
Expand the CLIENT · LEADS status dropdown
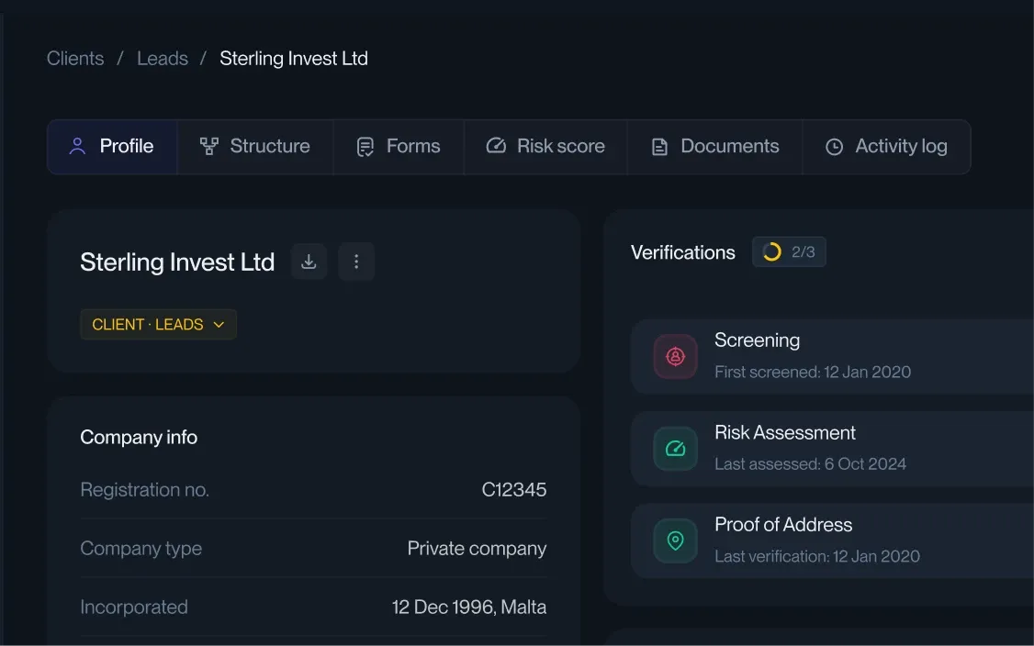[158, 324]
